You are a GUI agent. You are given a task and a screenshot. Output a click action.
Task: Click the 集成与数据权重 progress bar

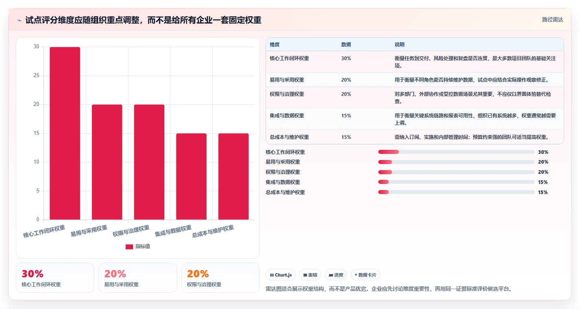click(456, 182)
